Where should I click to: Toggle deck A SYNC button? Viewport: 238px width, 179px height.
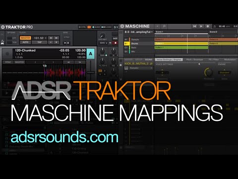(x=8, y=62)
